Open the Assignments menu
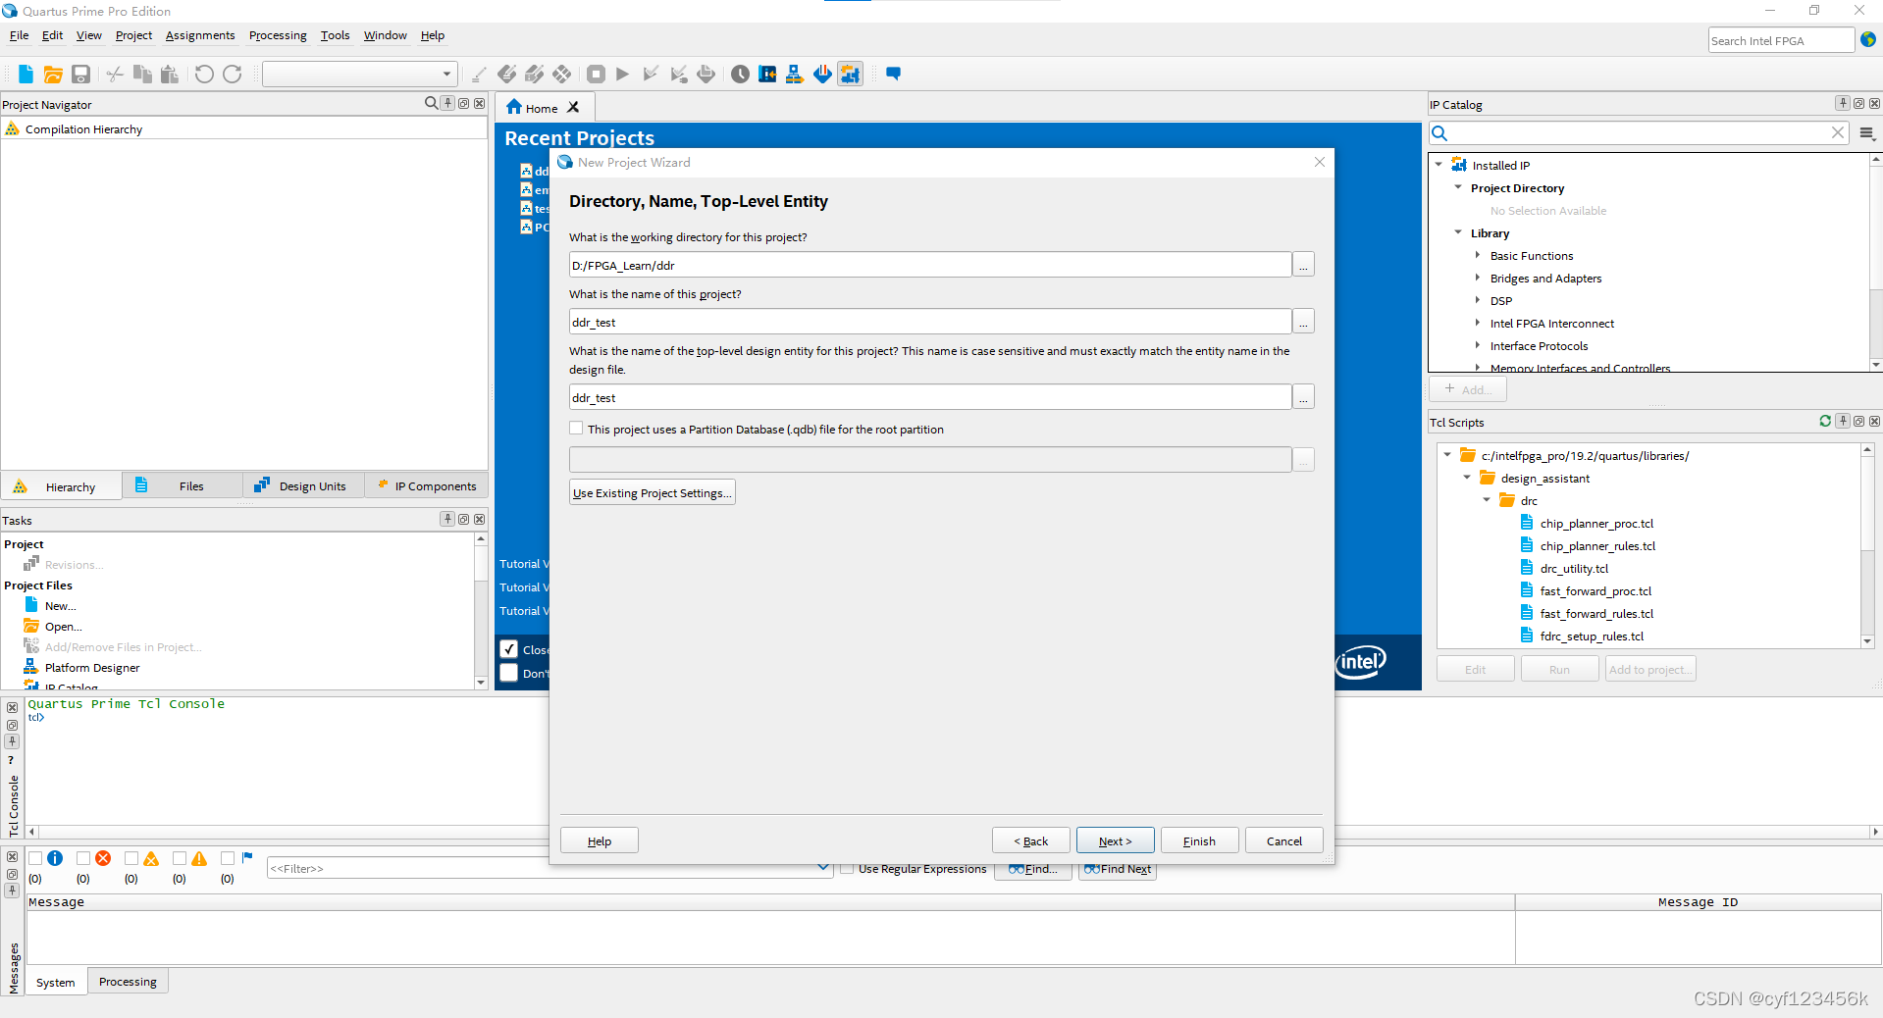The height and width of the screenshot is (1018, 1883). [200, 35]
